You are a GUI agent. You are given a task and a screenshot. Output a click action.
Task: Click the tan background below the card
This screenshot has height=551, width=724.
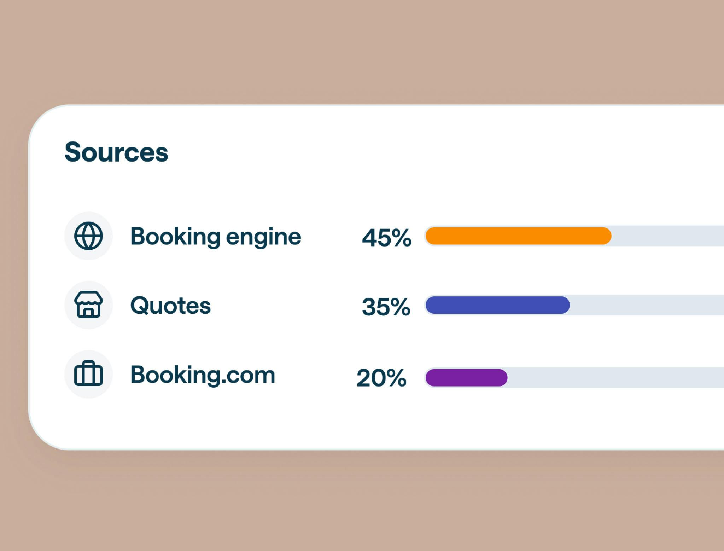(x=354, y=502)
